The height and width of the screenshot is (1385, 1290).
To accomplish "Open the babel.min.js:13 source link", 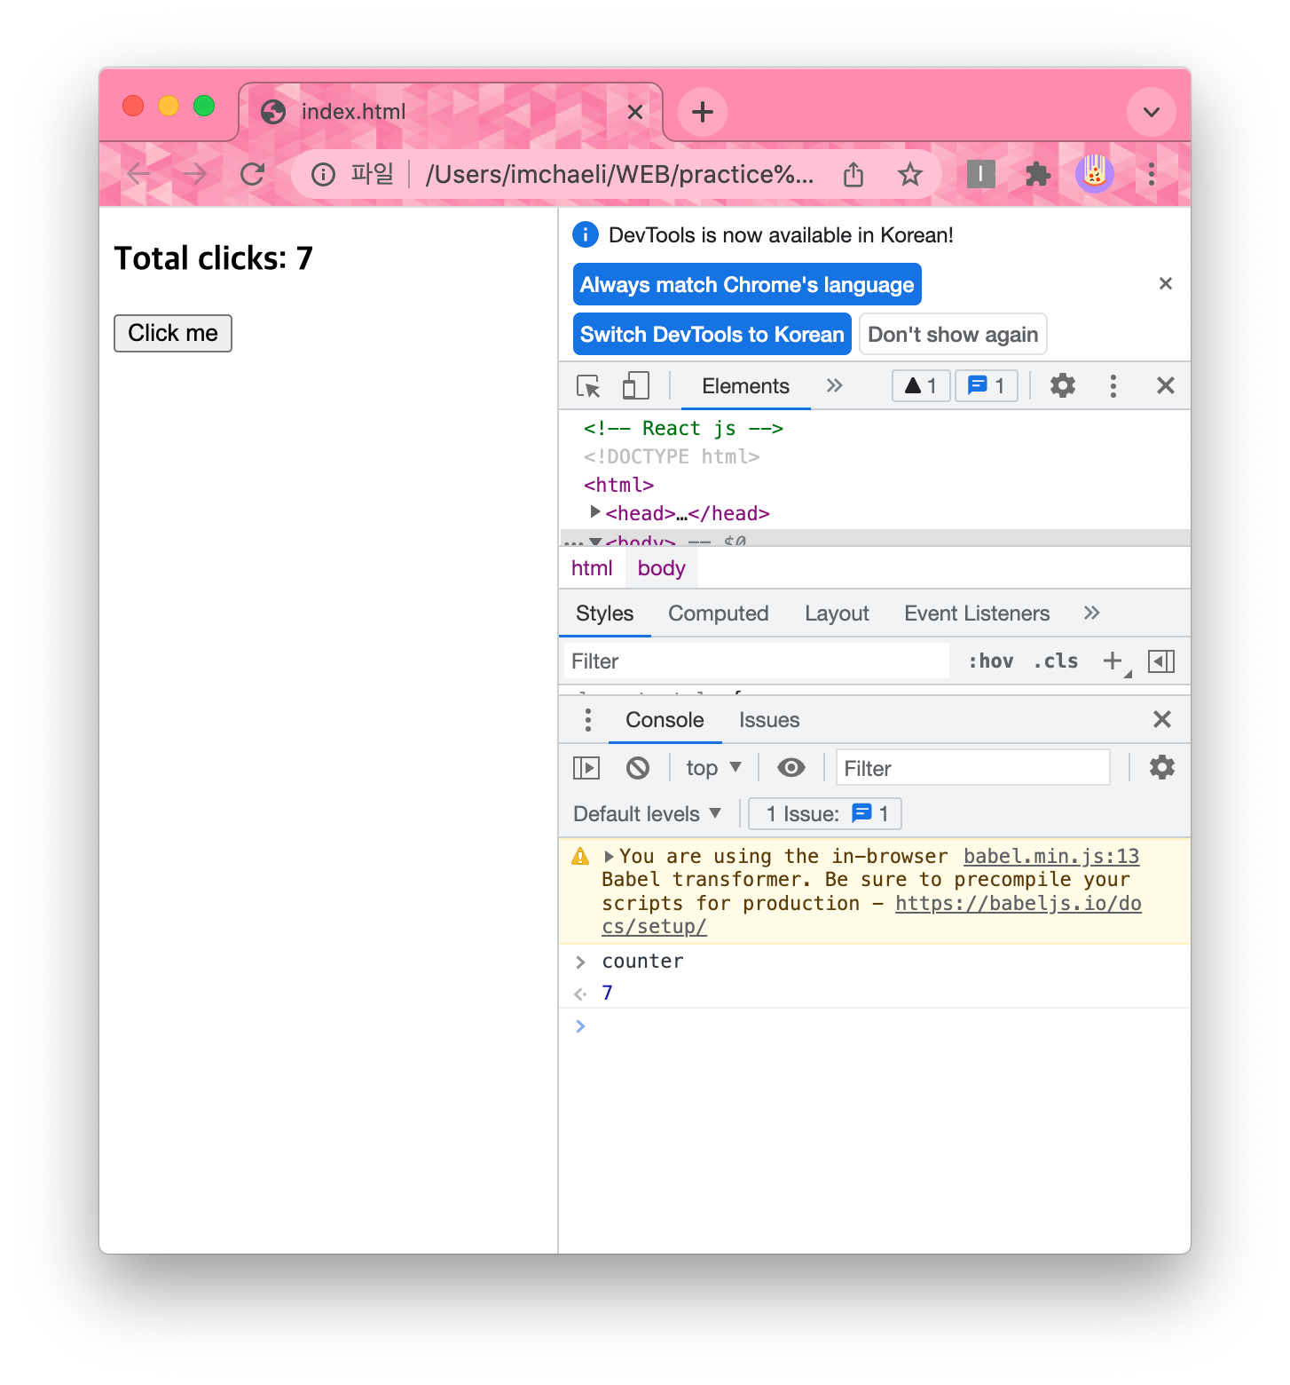I will 1050,856.
